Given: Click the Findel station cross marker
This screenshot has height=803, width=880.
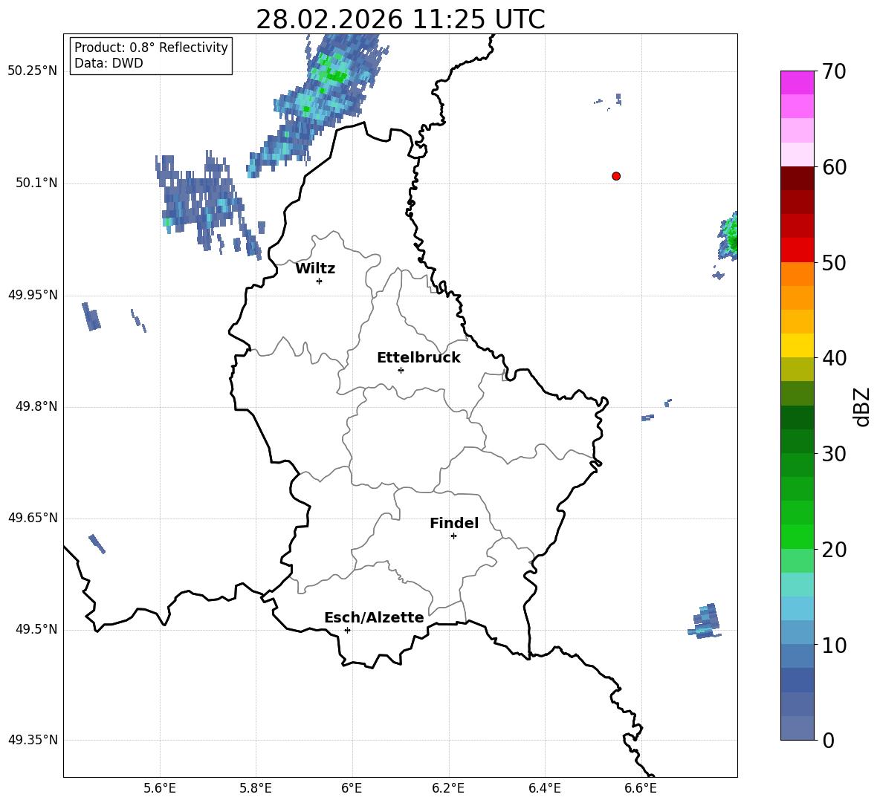Looking at the screenshot, I should pyautogui.click(x=453, y=536).
